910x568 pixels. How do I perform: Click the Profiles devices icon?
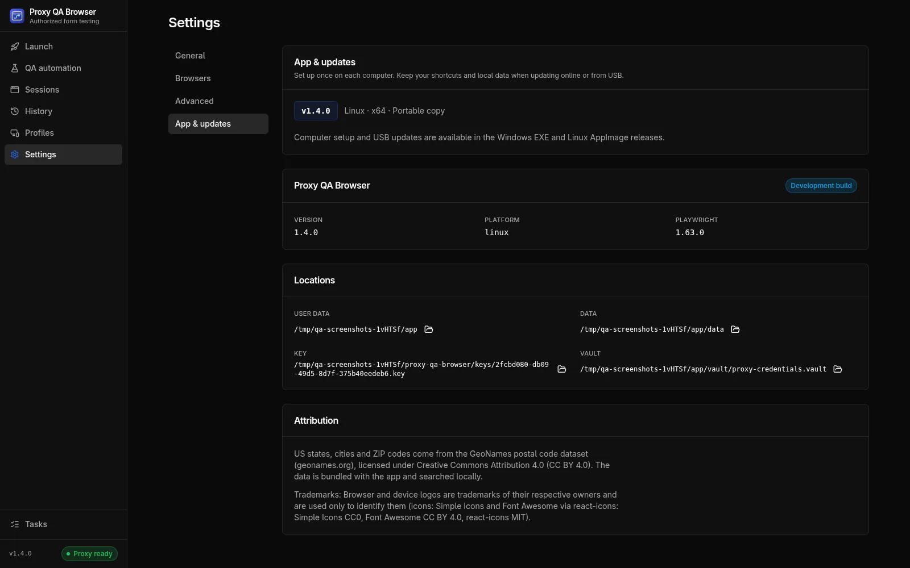[x=15, y=133]
